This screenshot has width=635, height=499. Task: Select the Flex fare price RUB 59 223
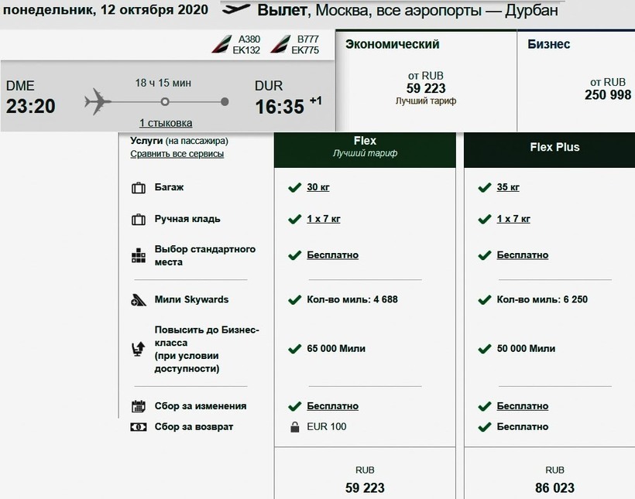(x=365, y=480)
